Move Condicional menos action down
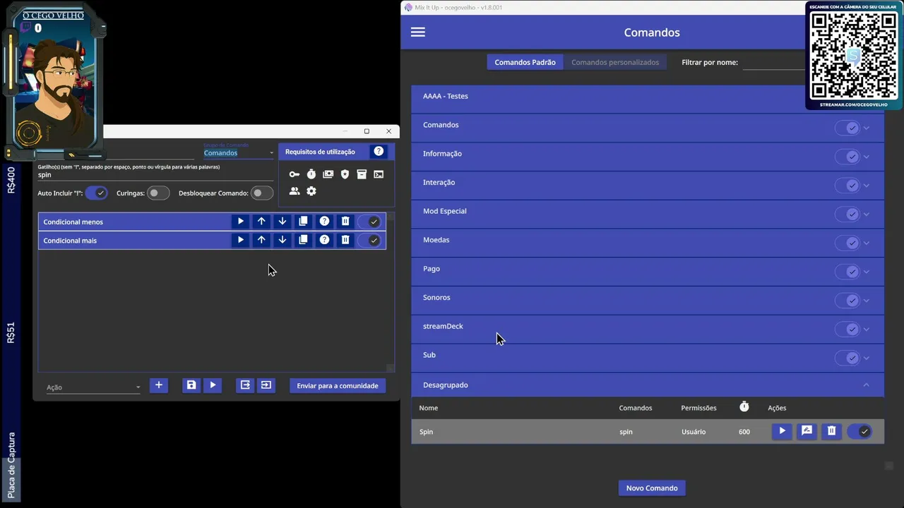This screenshot has height=508, width=904. [x=282, y=222]
